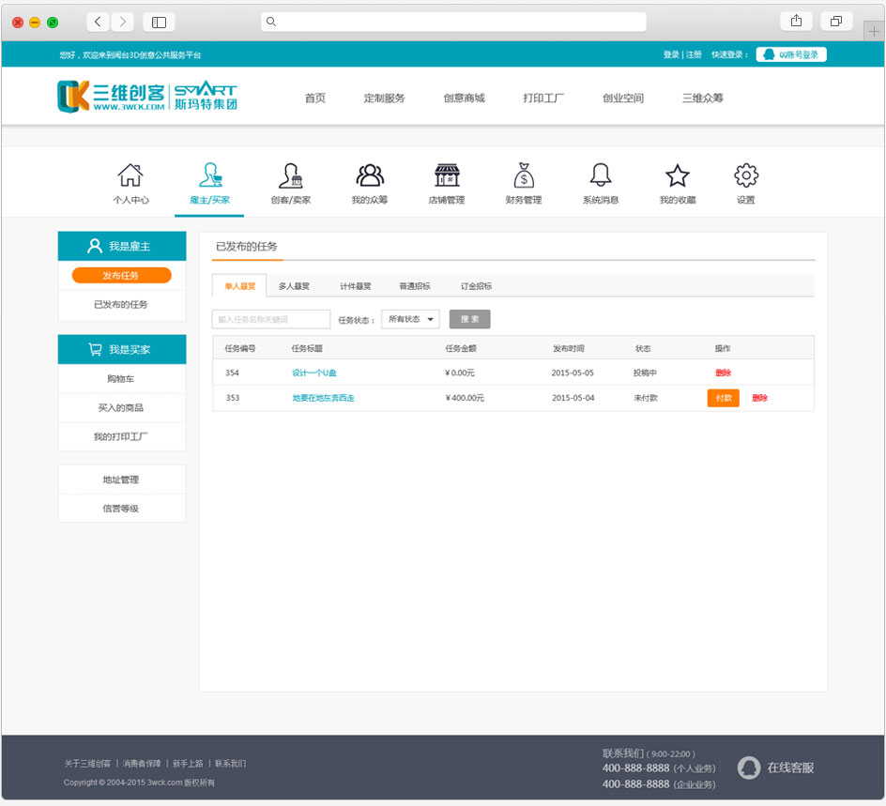Click the Safari share toolbar button

(x=796, y=22)
